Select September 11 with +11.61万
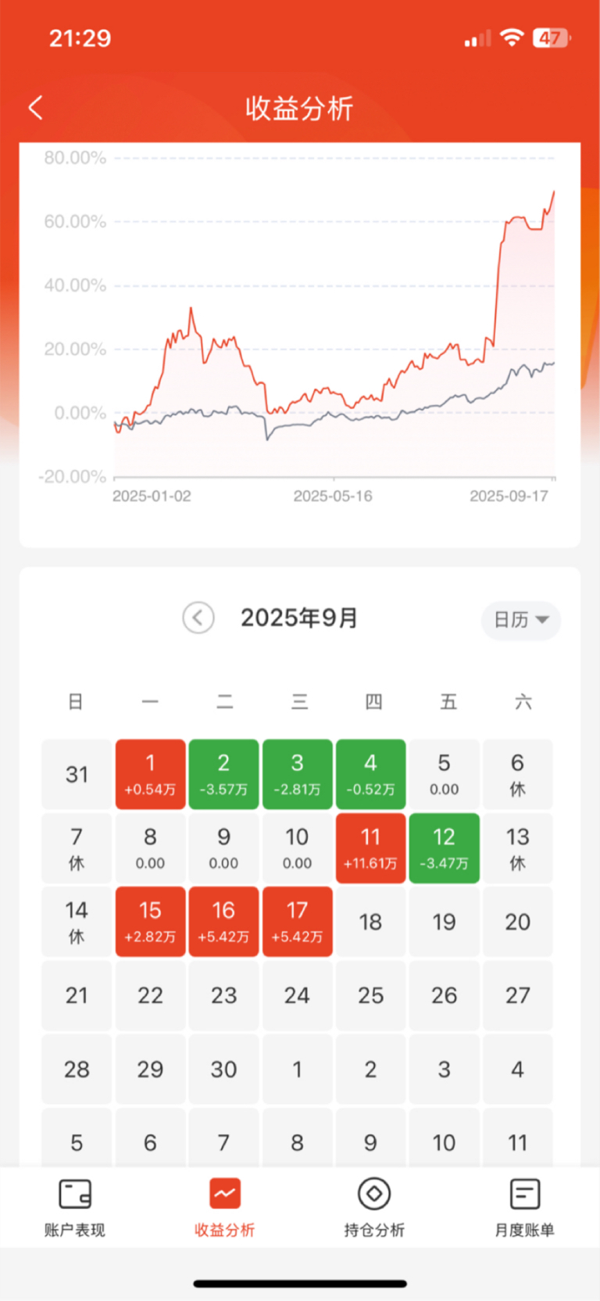The image size is (600, 1301). click(x=371, y=848)
